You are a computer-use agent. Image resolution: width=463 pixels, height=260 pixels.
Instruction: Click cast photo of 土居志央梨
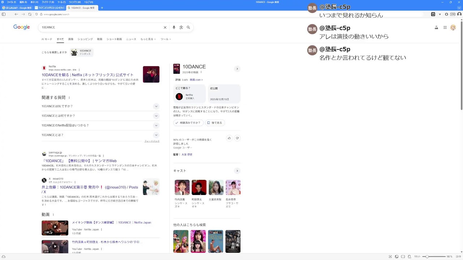point(216,187)
